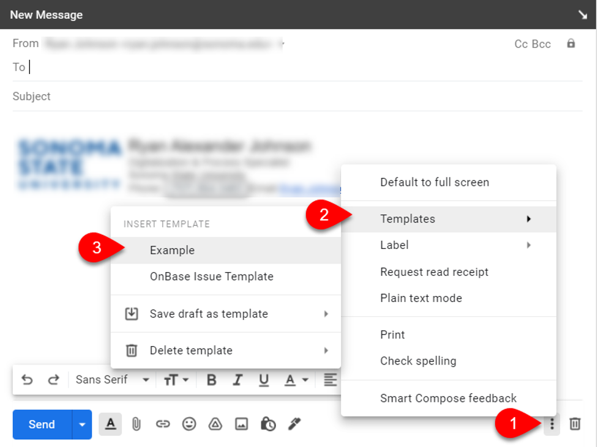Toggle confidential mode lock-clock icon
Image resolution: width=598 pixels, height=447 pixels.
(x=268, y=424)
